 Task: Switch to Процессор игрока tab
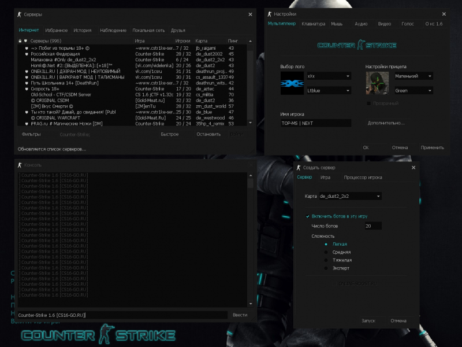pyautogui.click(x=363, y=178)
